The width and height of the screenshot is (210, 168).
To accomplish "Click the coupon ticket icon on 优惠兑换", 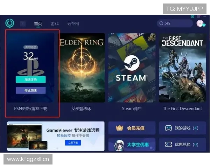I will point(168,145).
